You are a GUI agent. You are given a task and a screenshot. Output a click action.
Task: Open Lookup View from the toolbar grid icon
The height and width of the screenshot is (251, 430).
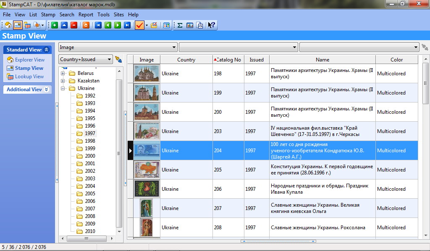27,25
